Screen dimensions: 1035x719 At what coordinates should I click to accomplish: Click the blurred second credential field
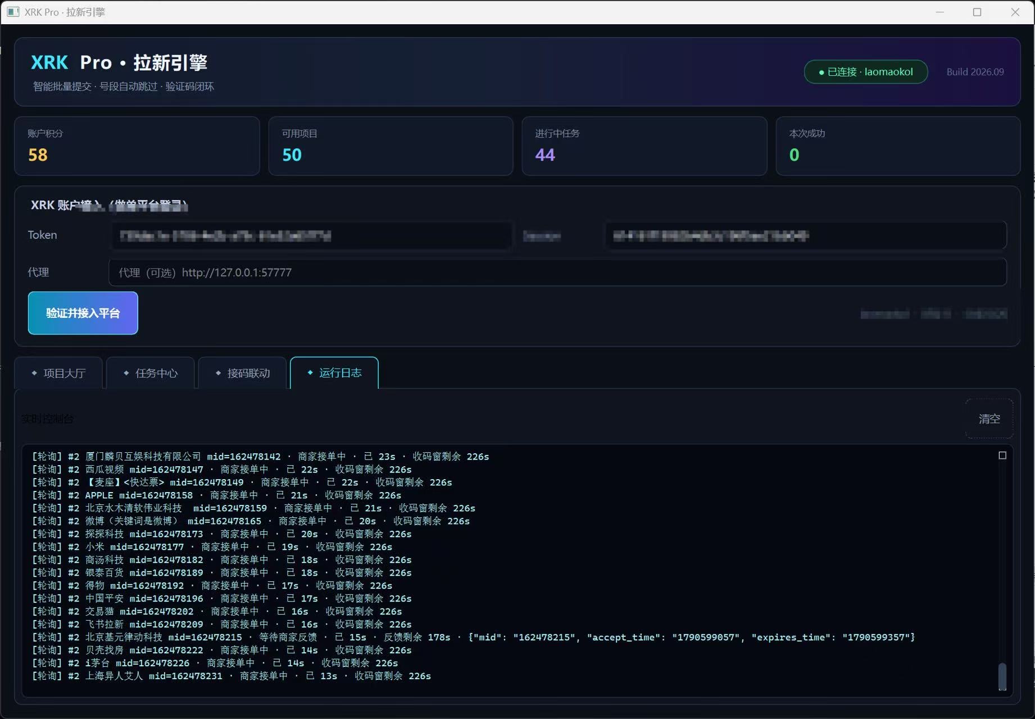[806, 236]
